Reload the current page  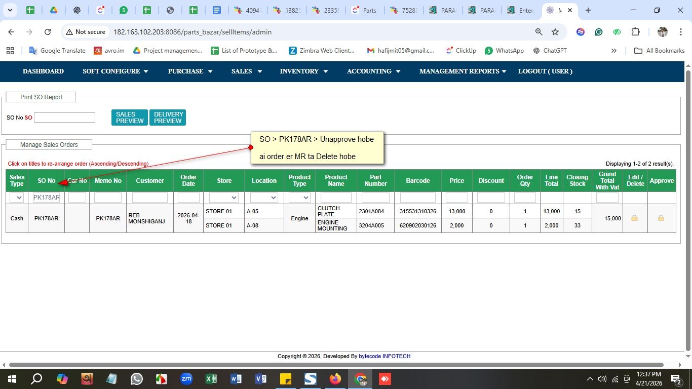click(x=48, y=32)
